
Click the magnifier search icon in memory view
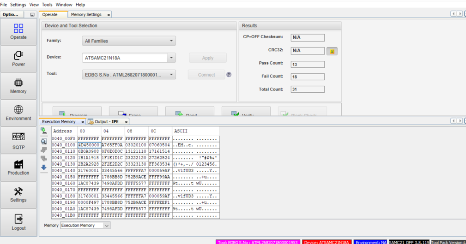[44, 142]
